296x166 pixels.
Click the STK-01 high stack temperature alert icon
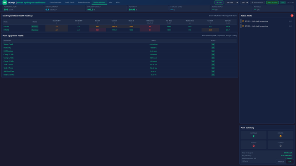(243, 21)
